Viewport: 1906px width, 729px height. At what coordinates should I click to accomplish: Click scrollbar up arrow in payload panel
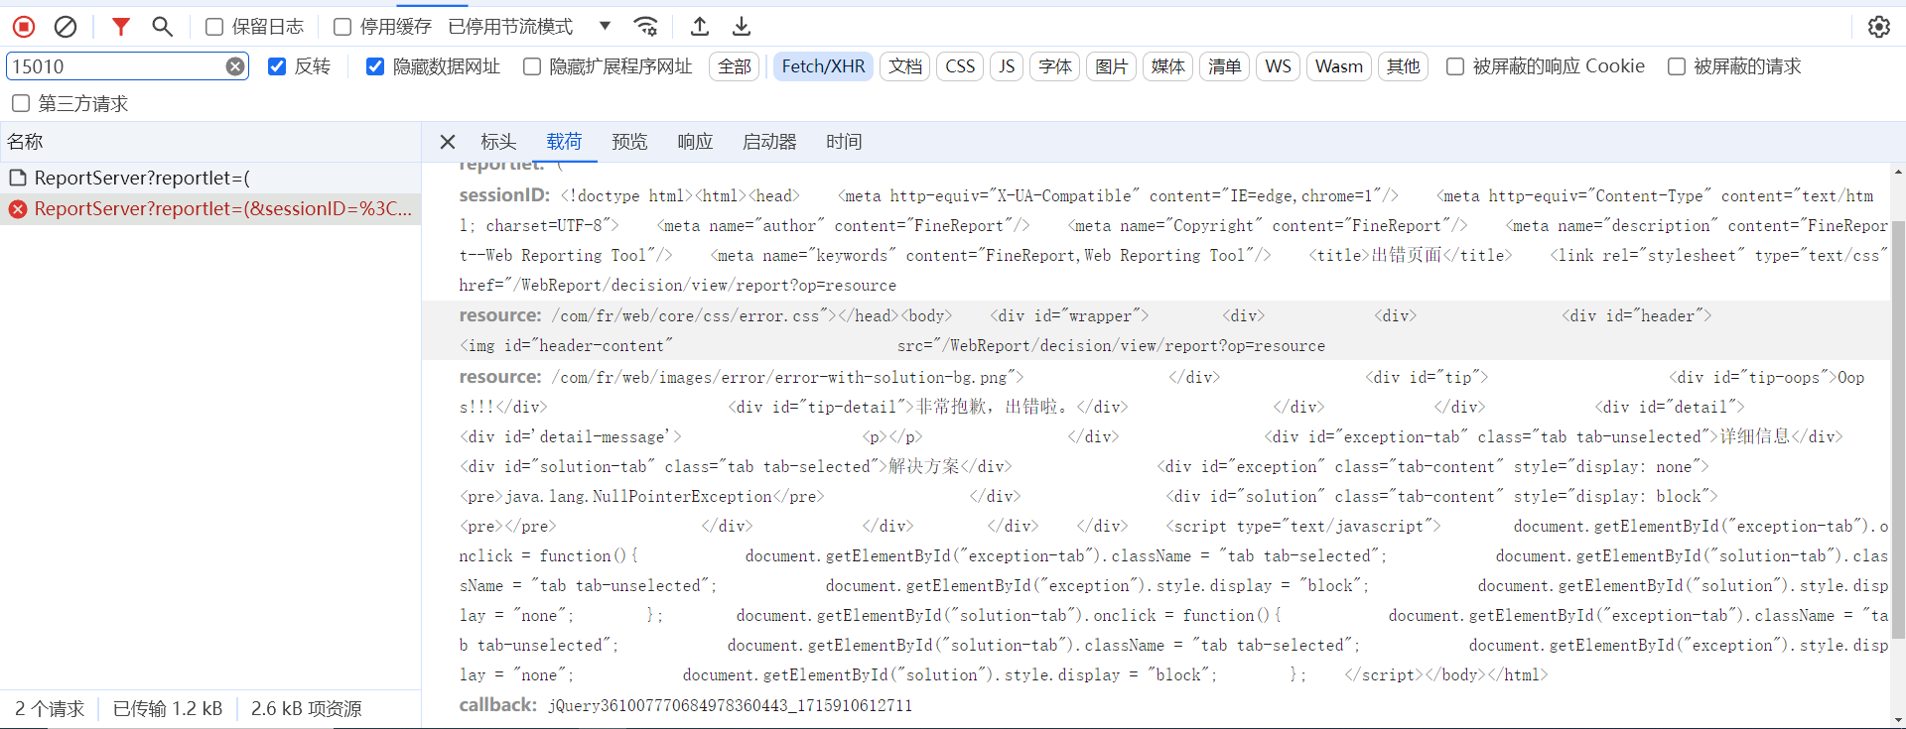point(1898,172)
